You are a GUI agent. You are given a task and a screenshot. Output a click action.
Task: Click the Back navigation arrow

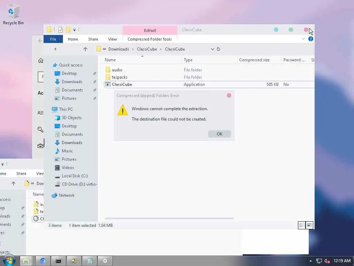click(x=55, y=49)
